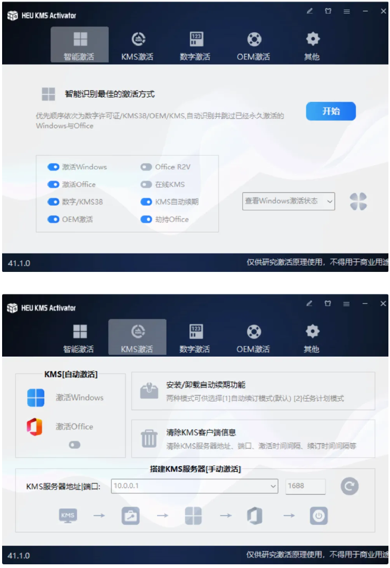Screen dimensions: 390x568
Task: Click the blue 开始 button
Action: pos(331,111)
